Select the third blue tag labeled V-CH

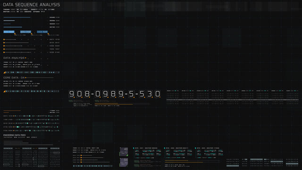[x=42, y=32]
